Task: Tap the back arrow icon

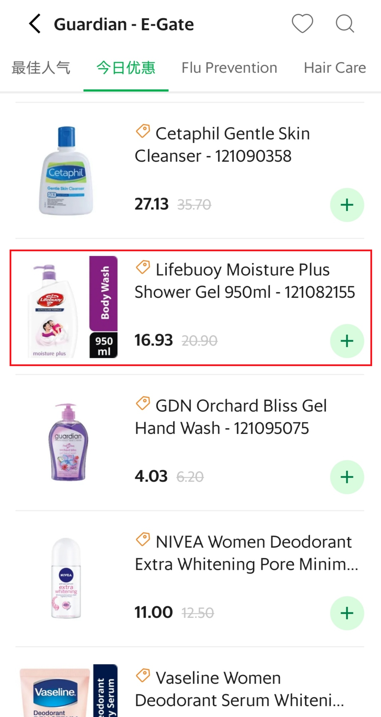Action: tap(35, 24)
